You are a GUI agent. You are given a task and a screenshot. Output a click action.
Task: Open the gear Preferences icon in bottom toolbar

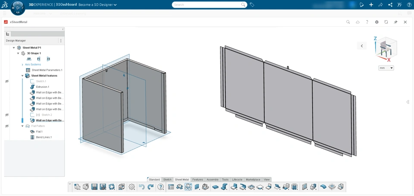point(132,187)
